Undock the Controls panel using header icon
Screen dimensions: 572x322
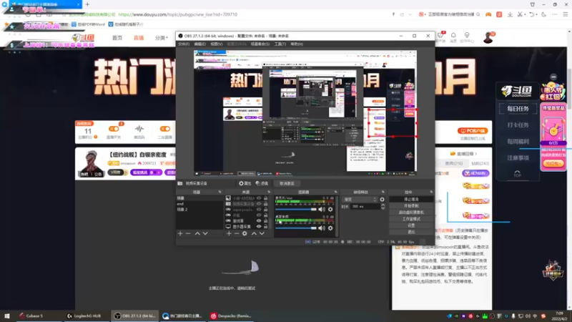click(431, 192)
